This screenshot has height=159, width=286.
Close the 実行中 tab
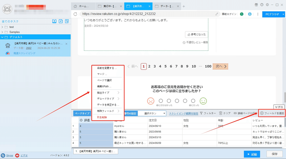click(x=121, y=6)
